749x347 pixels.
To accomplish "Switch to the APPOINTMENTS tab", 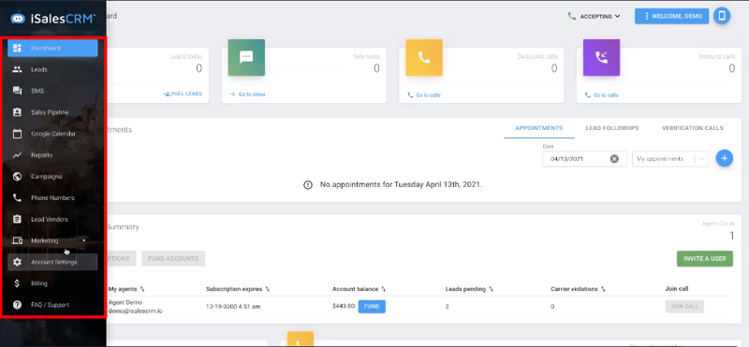I will (x=539, y=128).
